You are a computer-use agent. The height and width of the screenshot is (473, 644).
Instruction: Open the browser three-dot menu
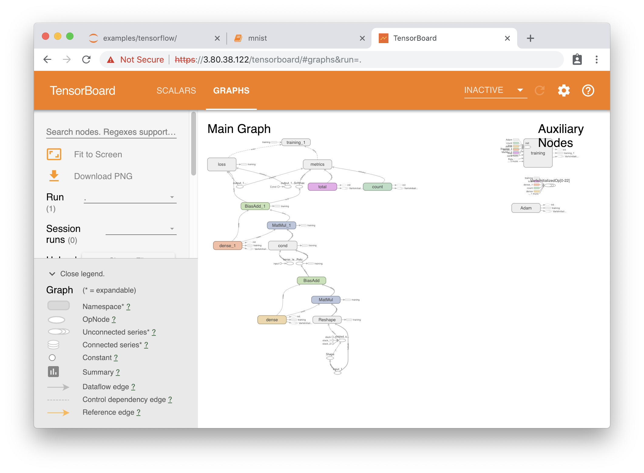coord(596,60)
